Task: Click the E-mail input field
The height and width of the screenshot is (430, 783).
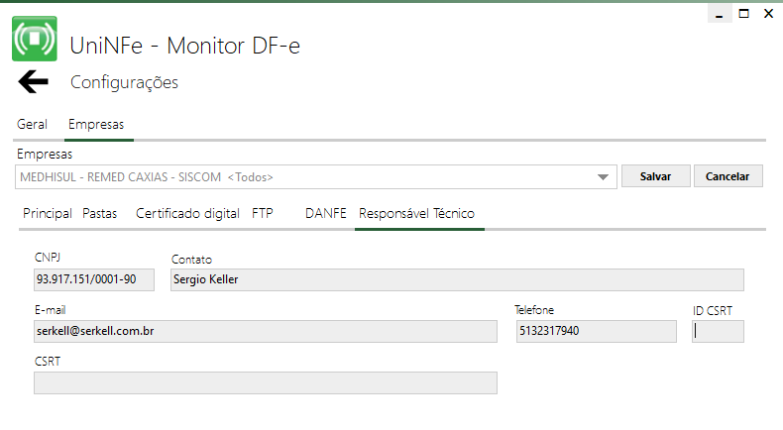Action: tap(266, 331)
